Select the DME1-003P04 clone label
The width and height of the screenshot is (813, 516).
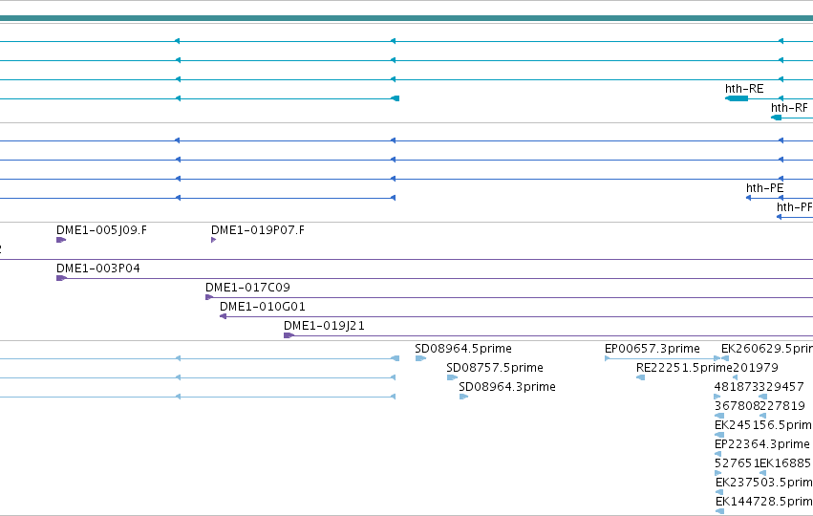98,269
